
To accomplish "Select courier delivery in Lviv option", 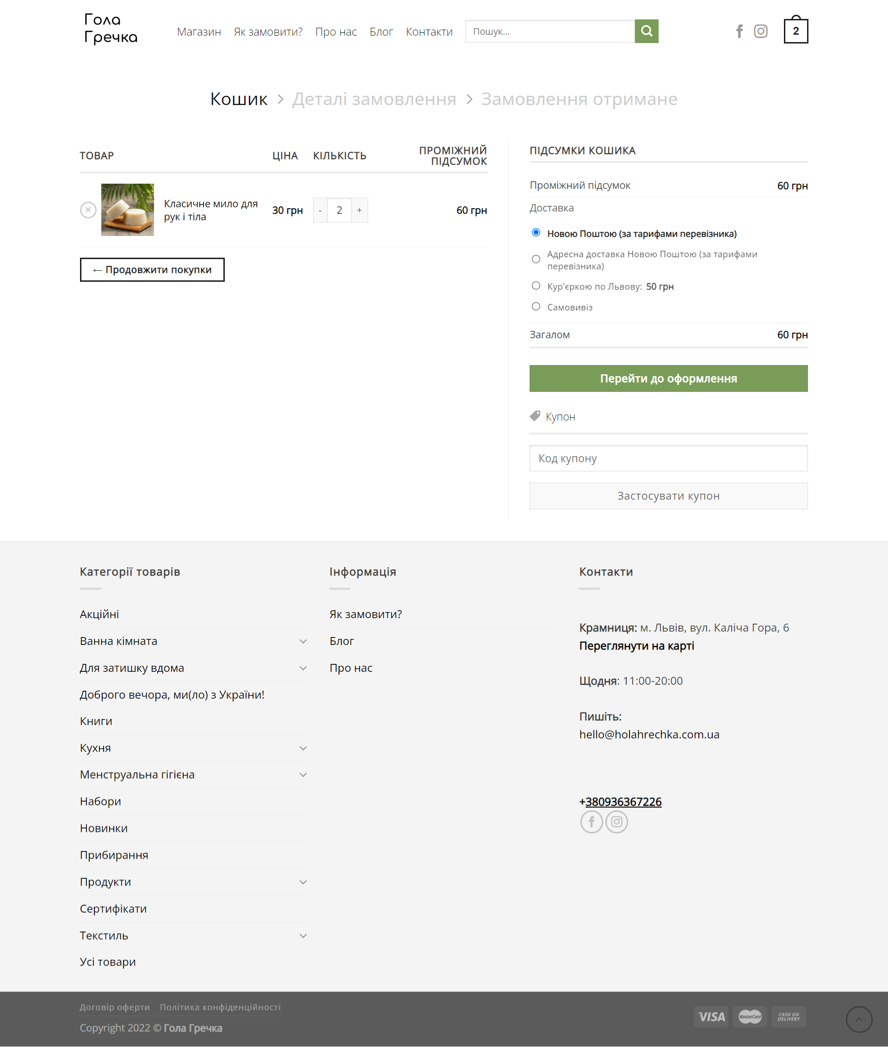I will [x=536, y=285].
